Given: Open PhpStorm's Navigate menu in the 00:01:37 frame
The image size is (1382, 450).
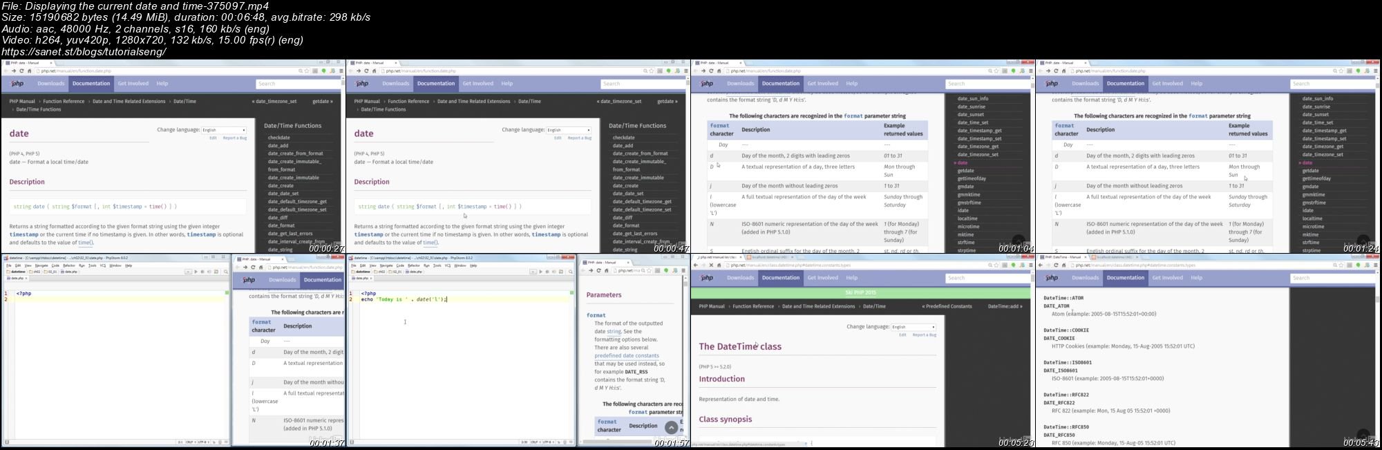Looking at the screenshot, I should [x=41, y=265].
